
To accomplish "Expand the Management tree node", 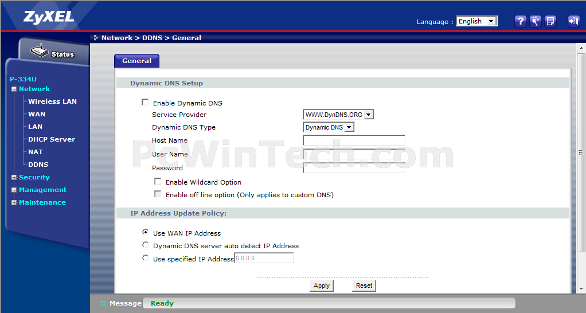I will 14,190.
